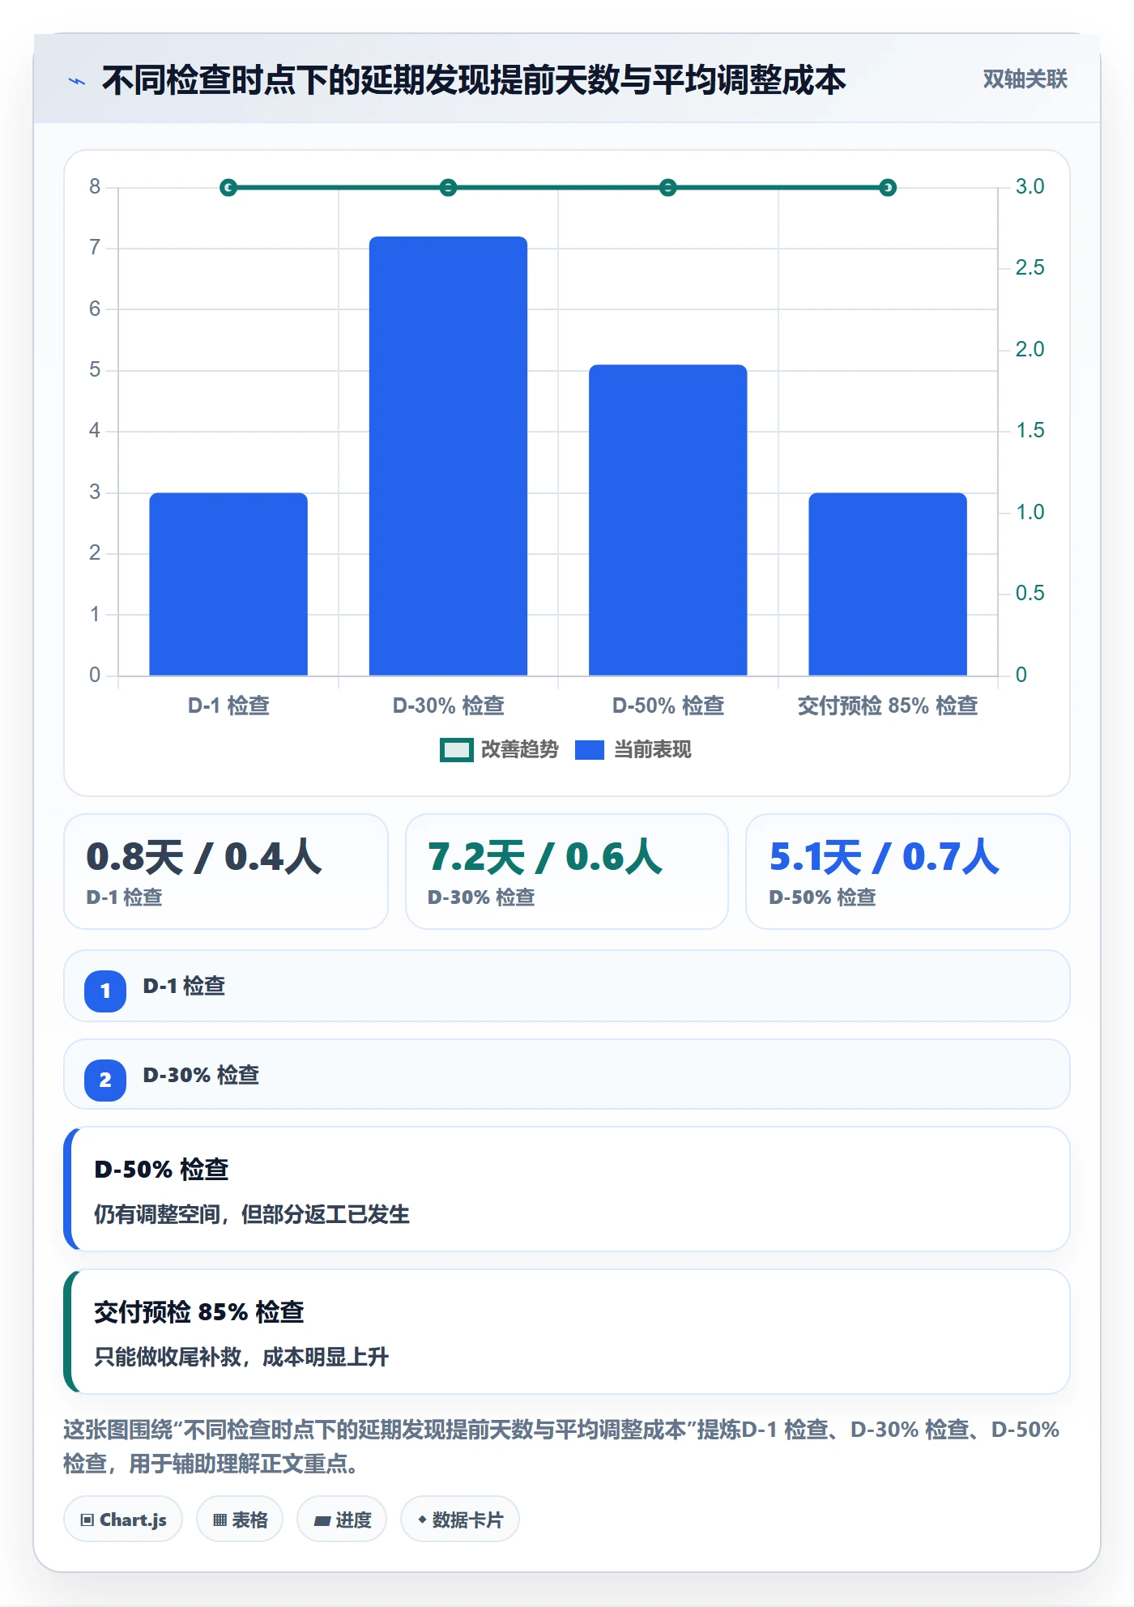Screen dimensions: 1134x1607
Task: Expand the 交付预检 85% 检查 detail panel
Action: coord(567,1332)
